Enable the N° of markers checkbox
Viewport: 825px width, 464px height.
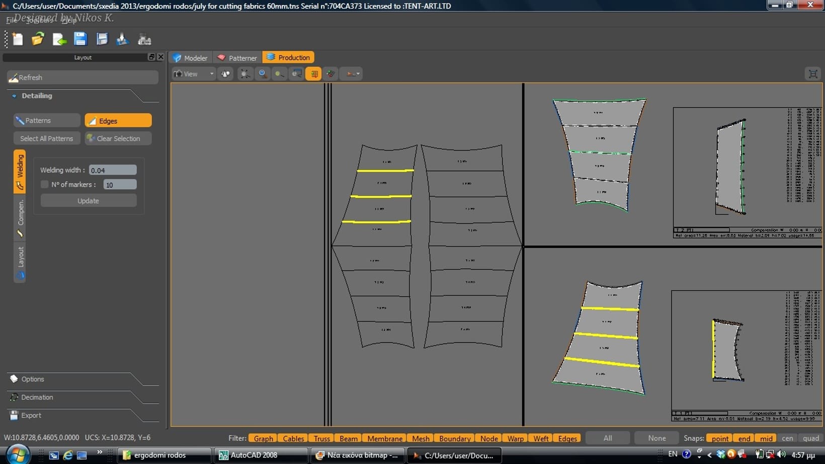(45, 185)
